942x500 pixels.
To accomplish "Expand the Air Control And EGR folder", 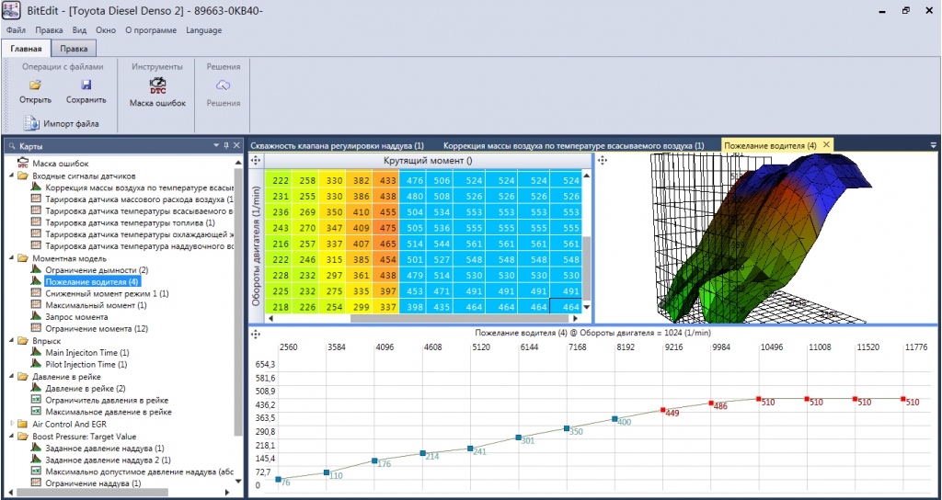I will pyautogui.click(x=11, y=424).
